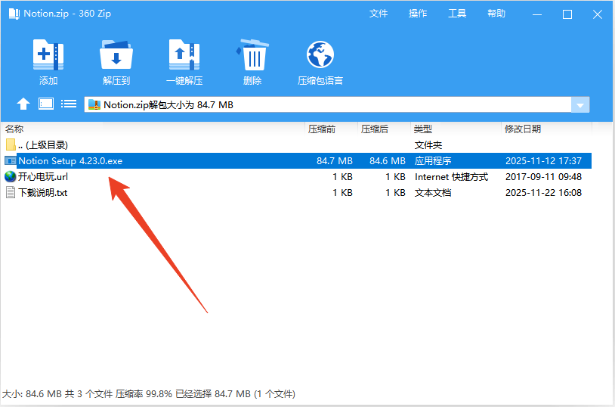Click the status bar summary text
Screen dimensions: 615x407
149,393
